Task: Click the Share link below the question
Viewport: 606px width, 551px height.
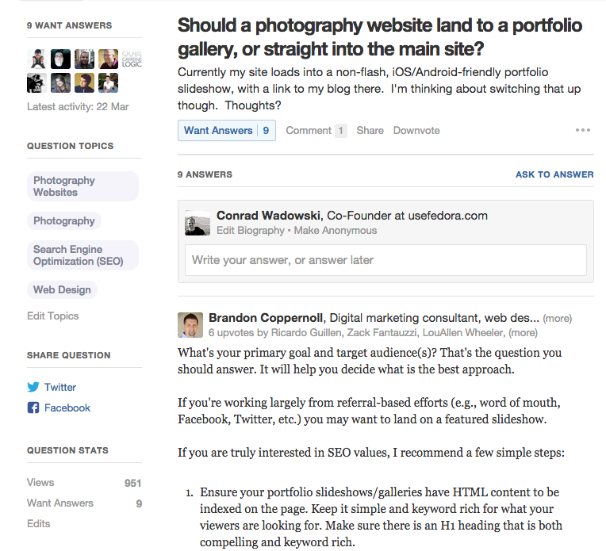Action: pyautogui.click(x=370, y=131)
